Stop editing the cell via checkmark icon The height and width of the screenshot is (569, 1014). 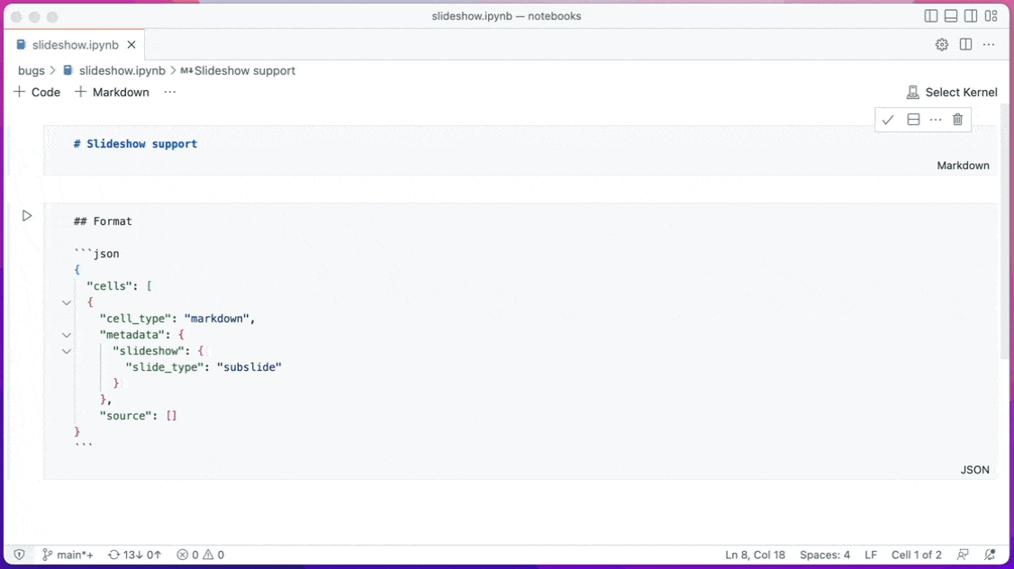(888, 119)
